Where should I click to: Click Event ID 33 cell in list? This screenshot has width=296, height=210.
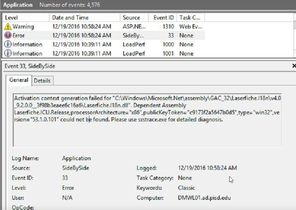171,36
